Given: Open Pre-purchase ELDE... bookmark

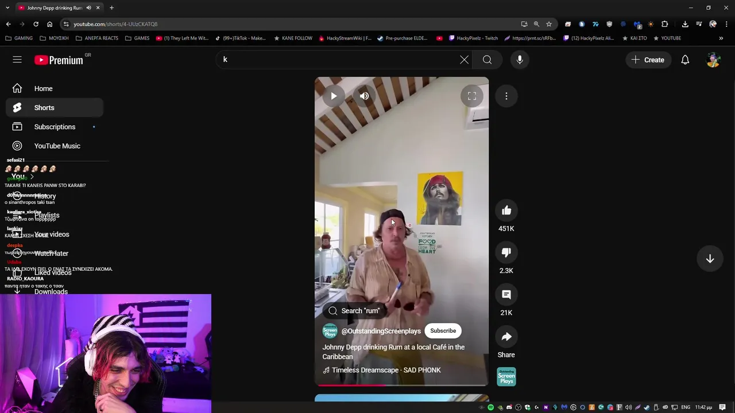Looking at the screenshot, I should point(402,38).
